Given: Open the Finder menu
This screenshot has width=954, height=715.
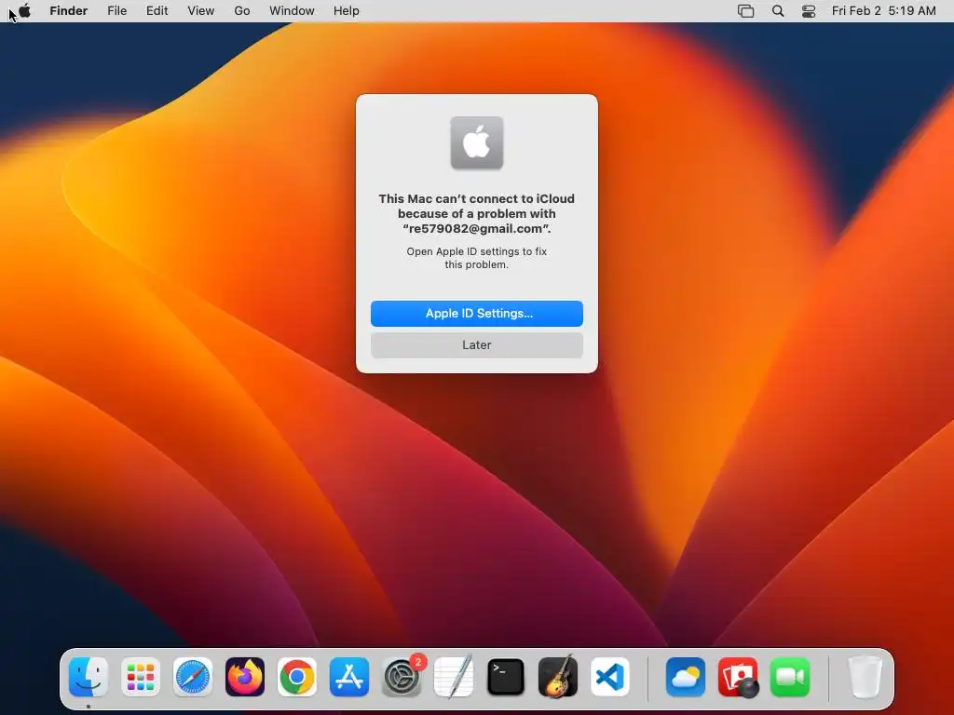Looking at the screenshot, I should pyautogui.click(x=69, y=11).
